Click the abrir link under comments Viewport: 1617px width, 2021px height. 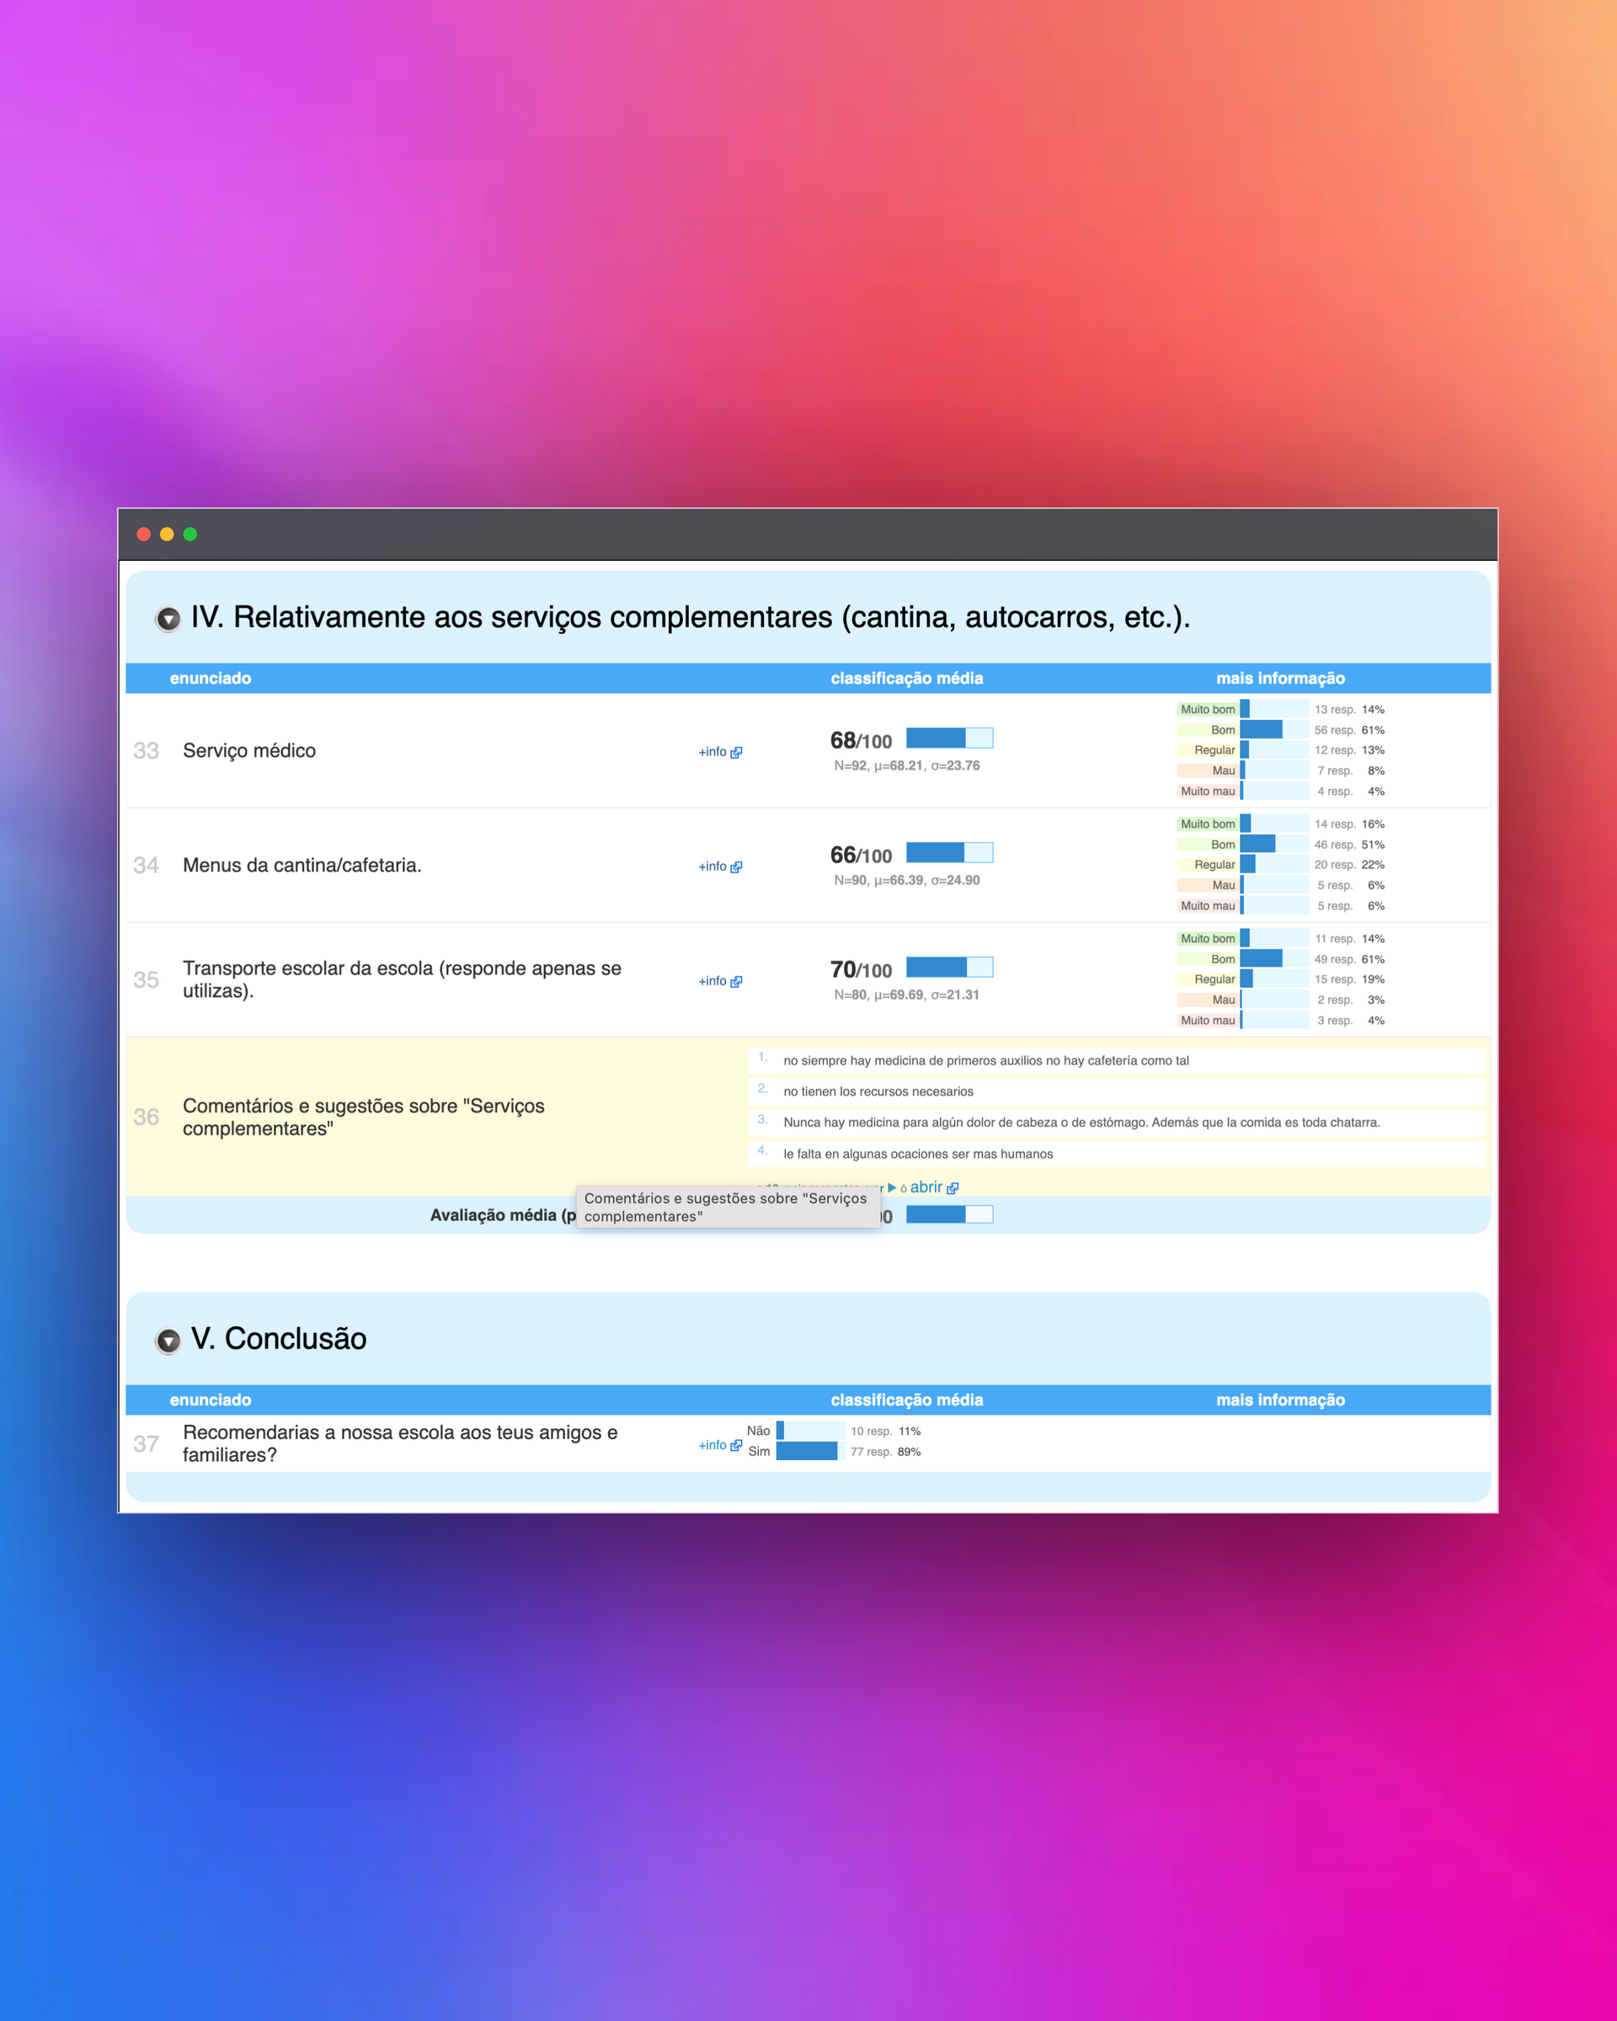926,1186
